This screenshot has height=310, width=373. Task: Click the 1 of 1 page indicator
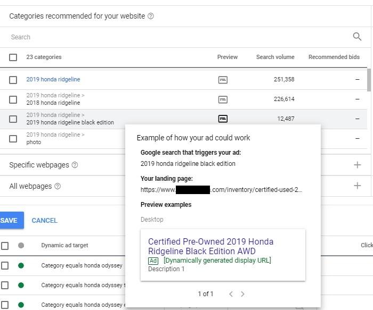tap(206, 294)
